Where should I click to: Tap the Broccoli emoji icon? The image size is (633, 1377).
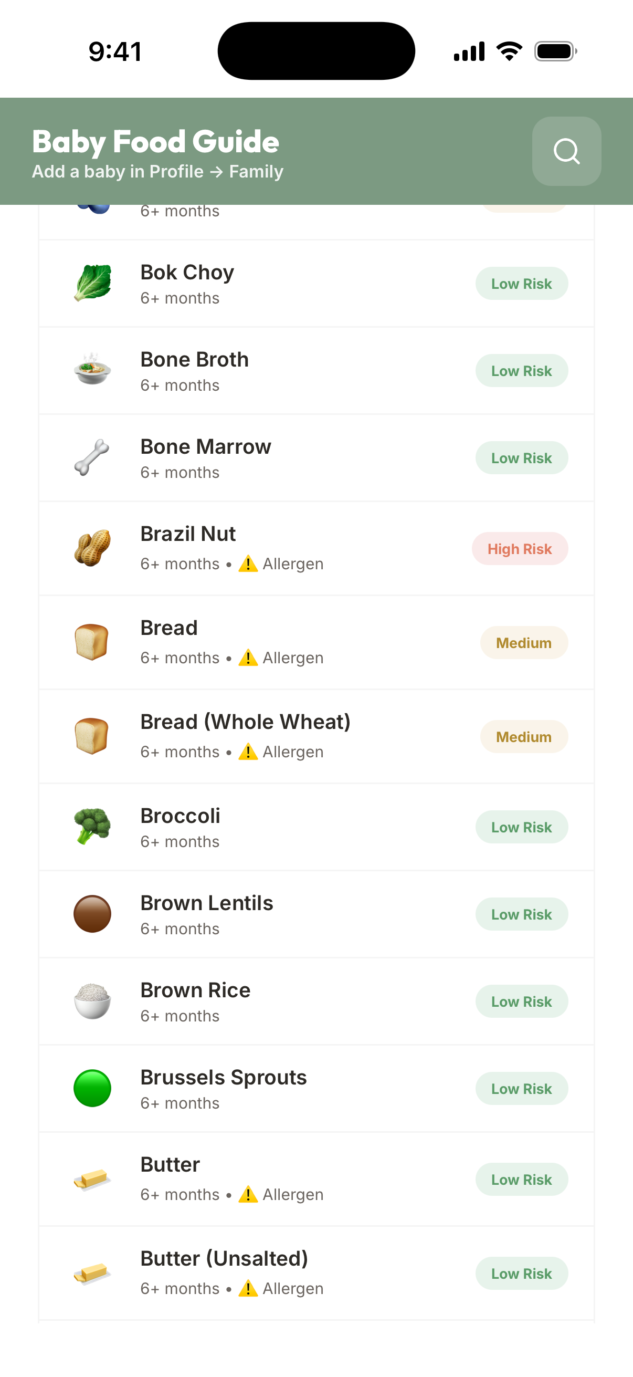(x=92, y=827)
